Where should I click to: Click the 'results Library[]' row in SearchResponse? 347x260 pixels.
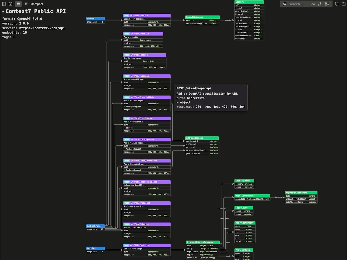pos(202,20)
